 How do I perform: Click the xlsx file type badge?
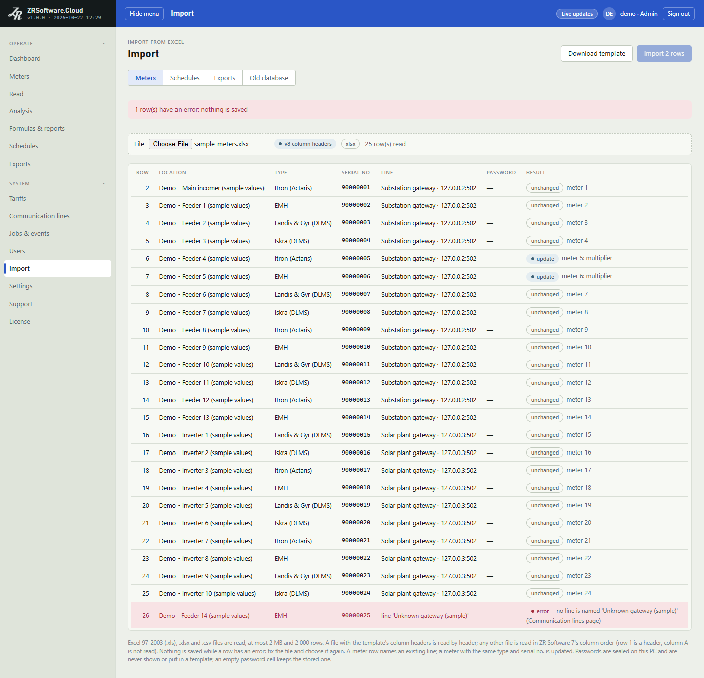click(x=350, y=144)
